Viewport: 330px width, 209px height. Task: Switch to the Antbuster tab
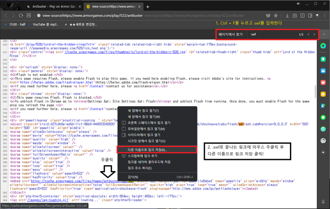(54, 6)
